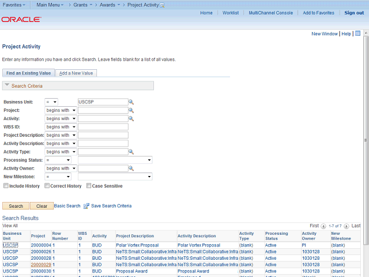Open Business Unit lookup magnifier

pos(131,102)
